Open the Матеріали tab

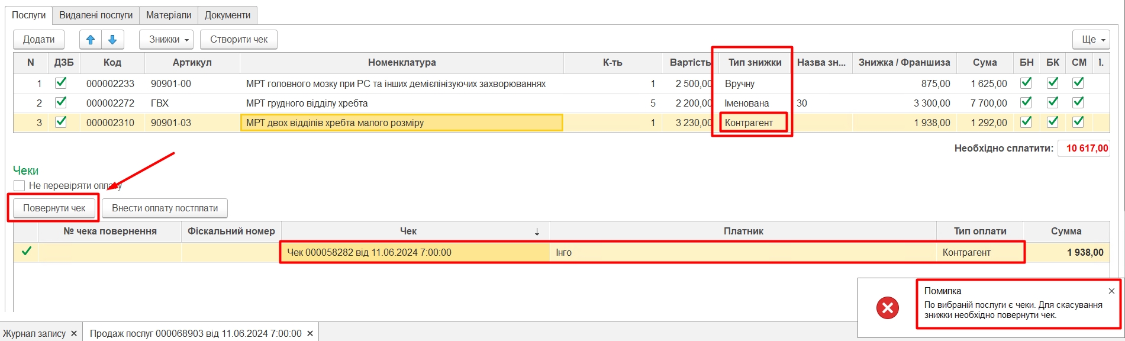pyautogui.click(x=169, y=15)
